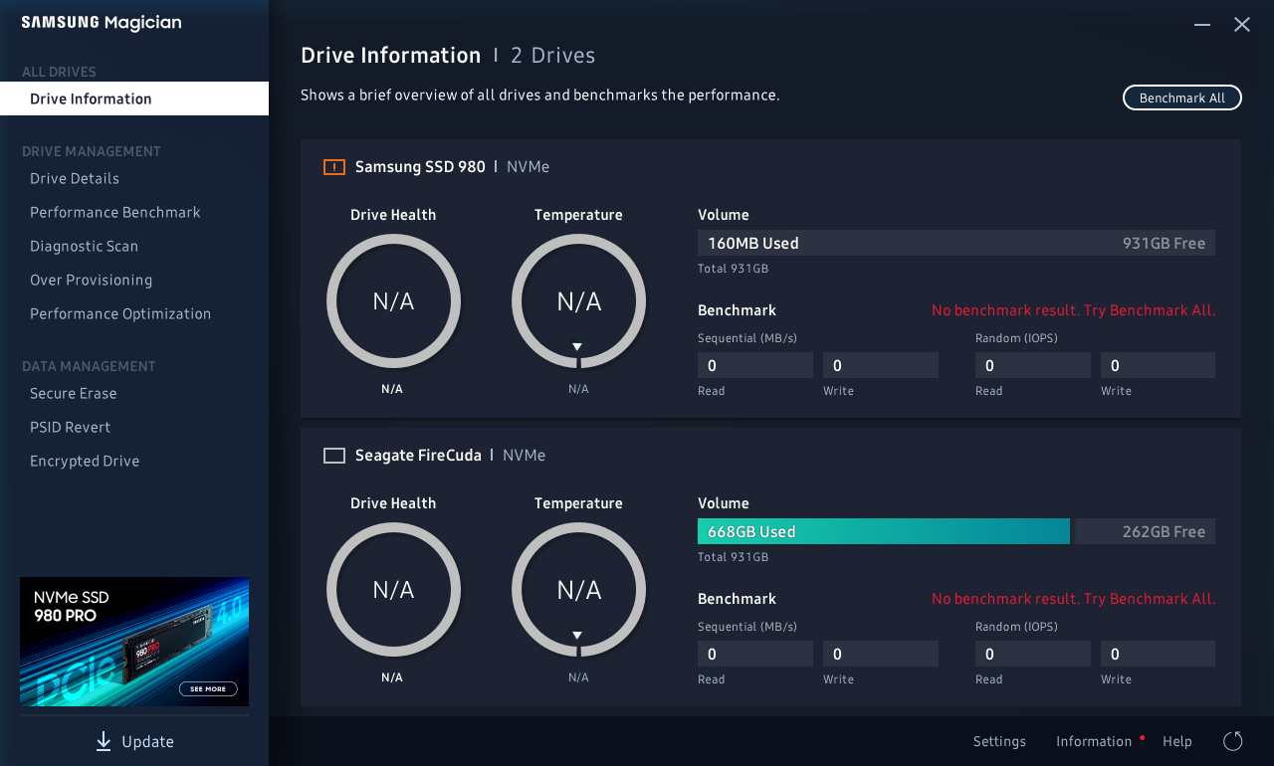The image size is (1274, 766).
Task: Click Samsung SSD 980 random Read value
Action: 1033,365
